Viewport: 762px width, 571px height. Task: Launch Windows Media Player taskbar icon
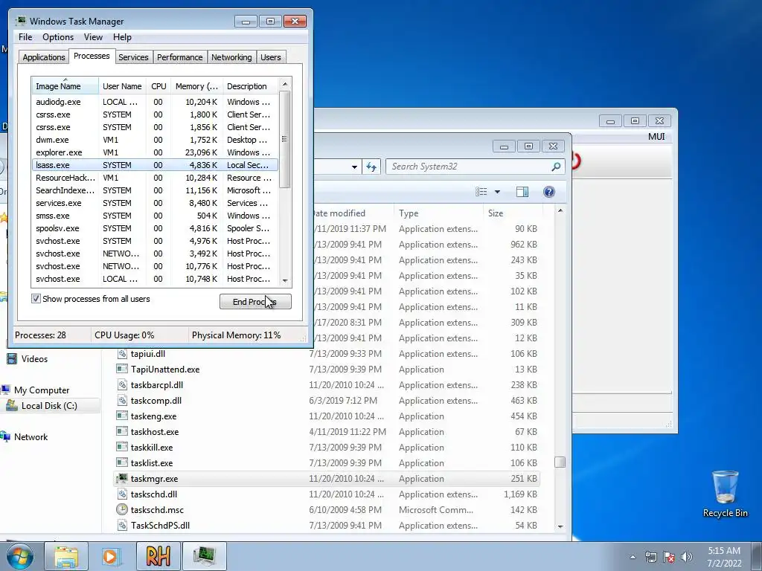[111, 556]
